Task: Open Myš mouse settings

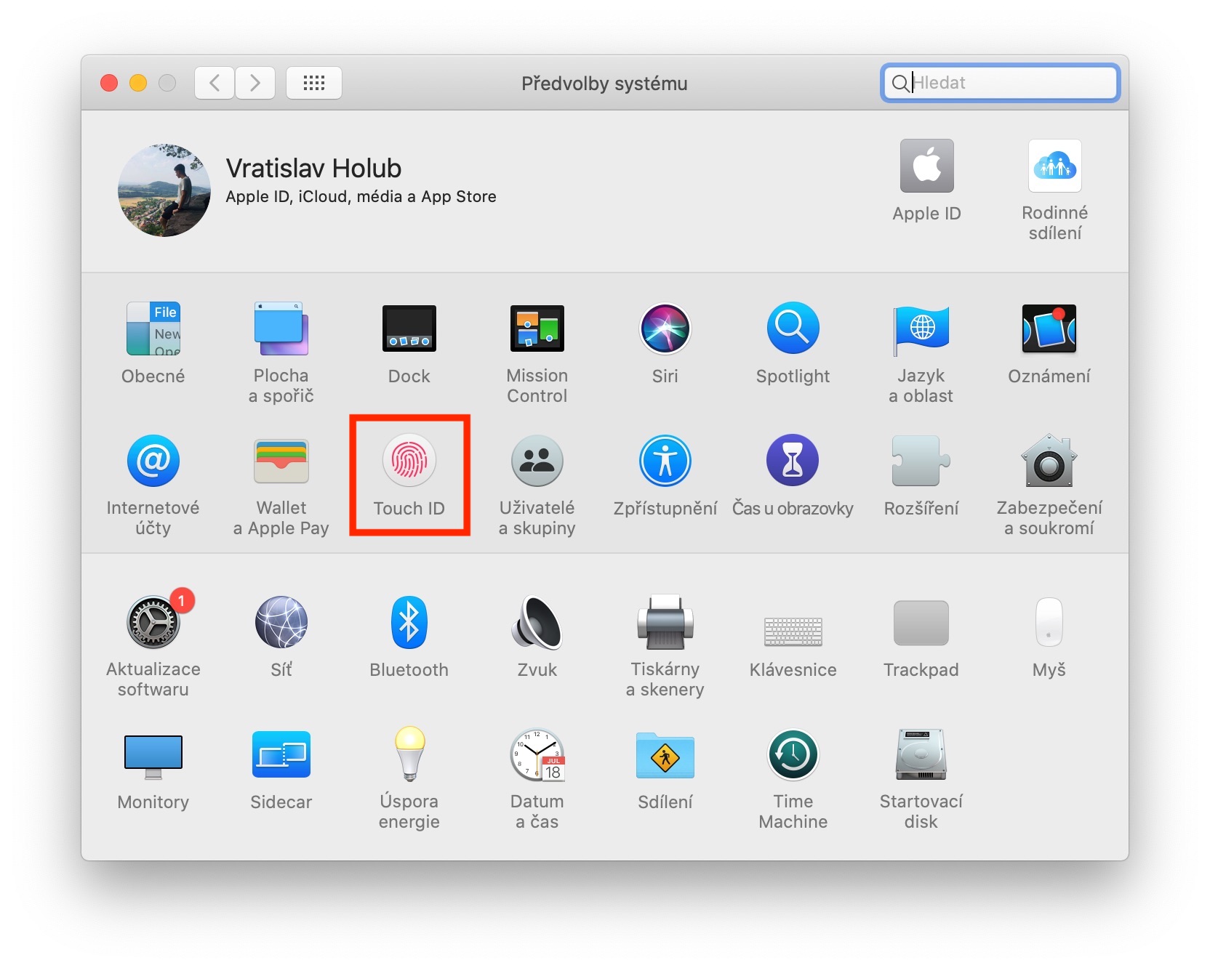Action: click(1049, 622)
